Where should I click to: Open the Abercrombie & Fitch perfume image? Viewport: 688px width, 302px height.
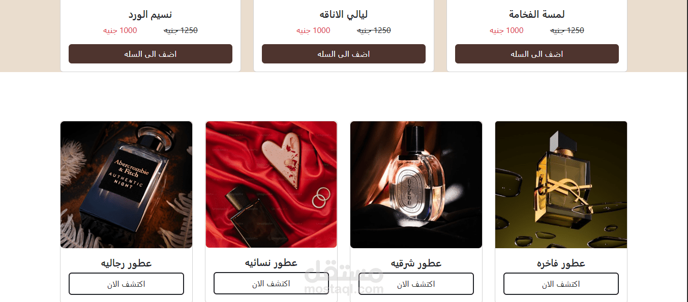[x=126, y=185]
